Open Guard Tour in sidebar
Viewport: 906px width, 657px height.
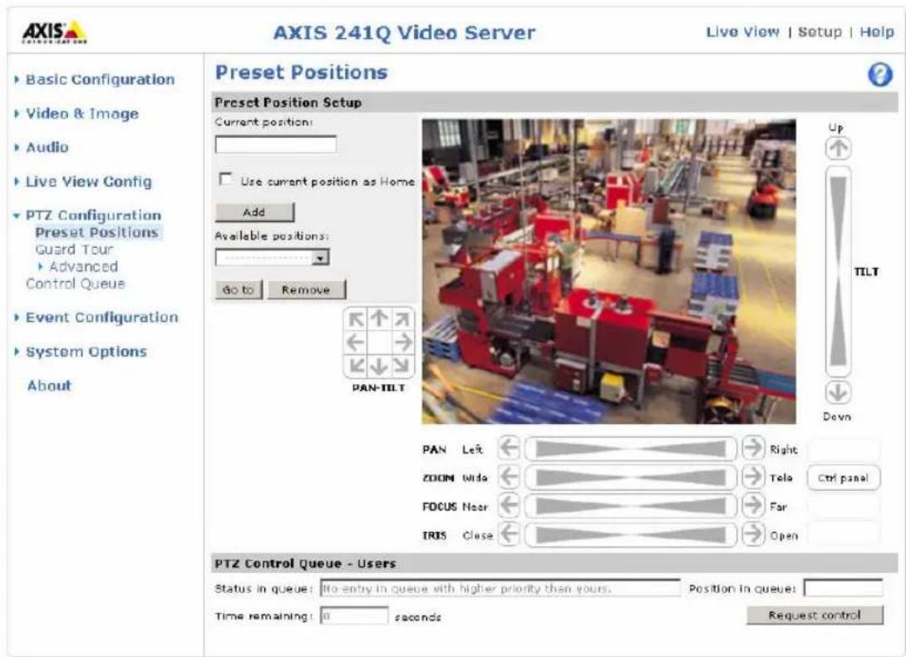74,249
